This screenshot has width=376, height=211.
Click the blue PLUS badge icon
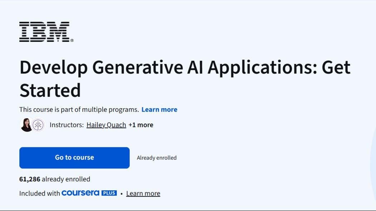click(x=110, y=193)
